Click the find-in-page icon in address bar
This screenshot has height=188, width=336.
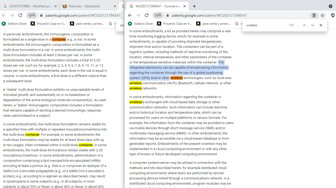point(314,15)
